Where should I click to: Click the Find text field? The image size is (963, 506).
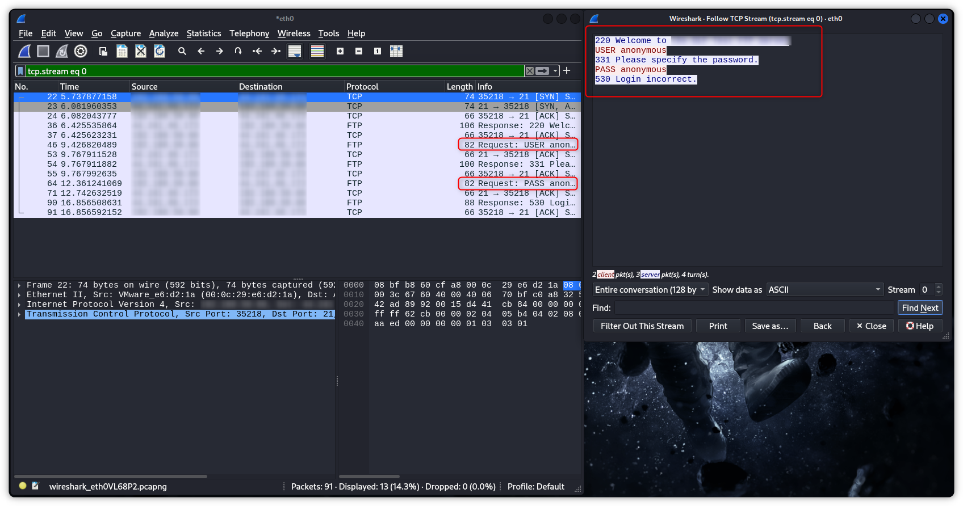pyautogui.click(x=754, y=308)
